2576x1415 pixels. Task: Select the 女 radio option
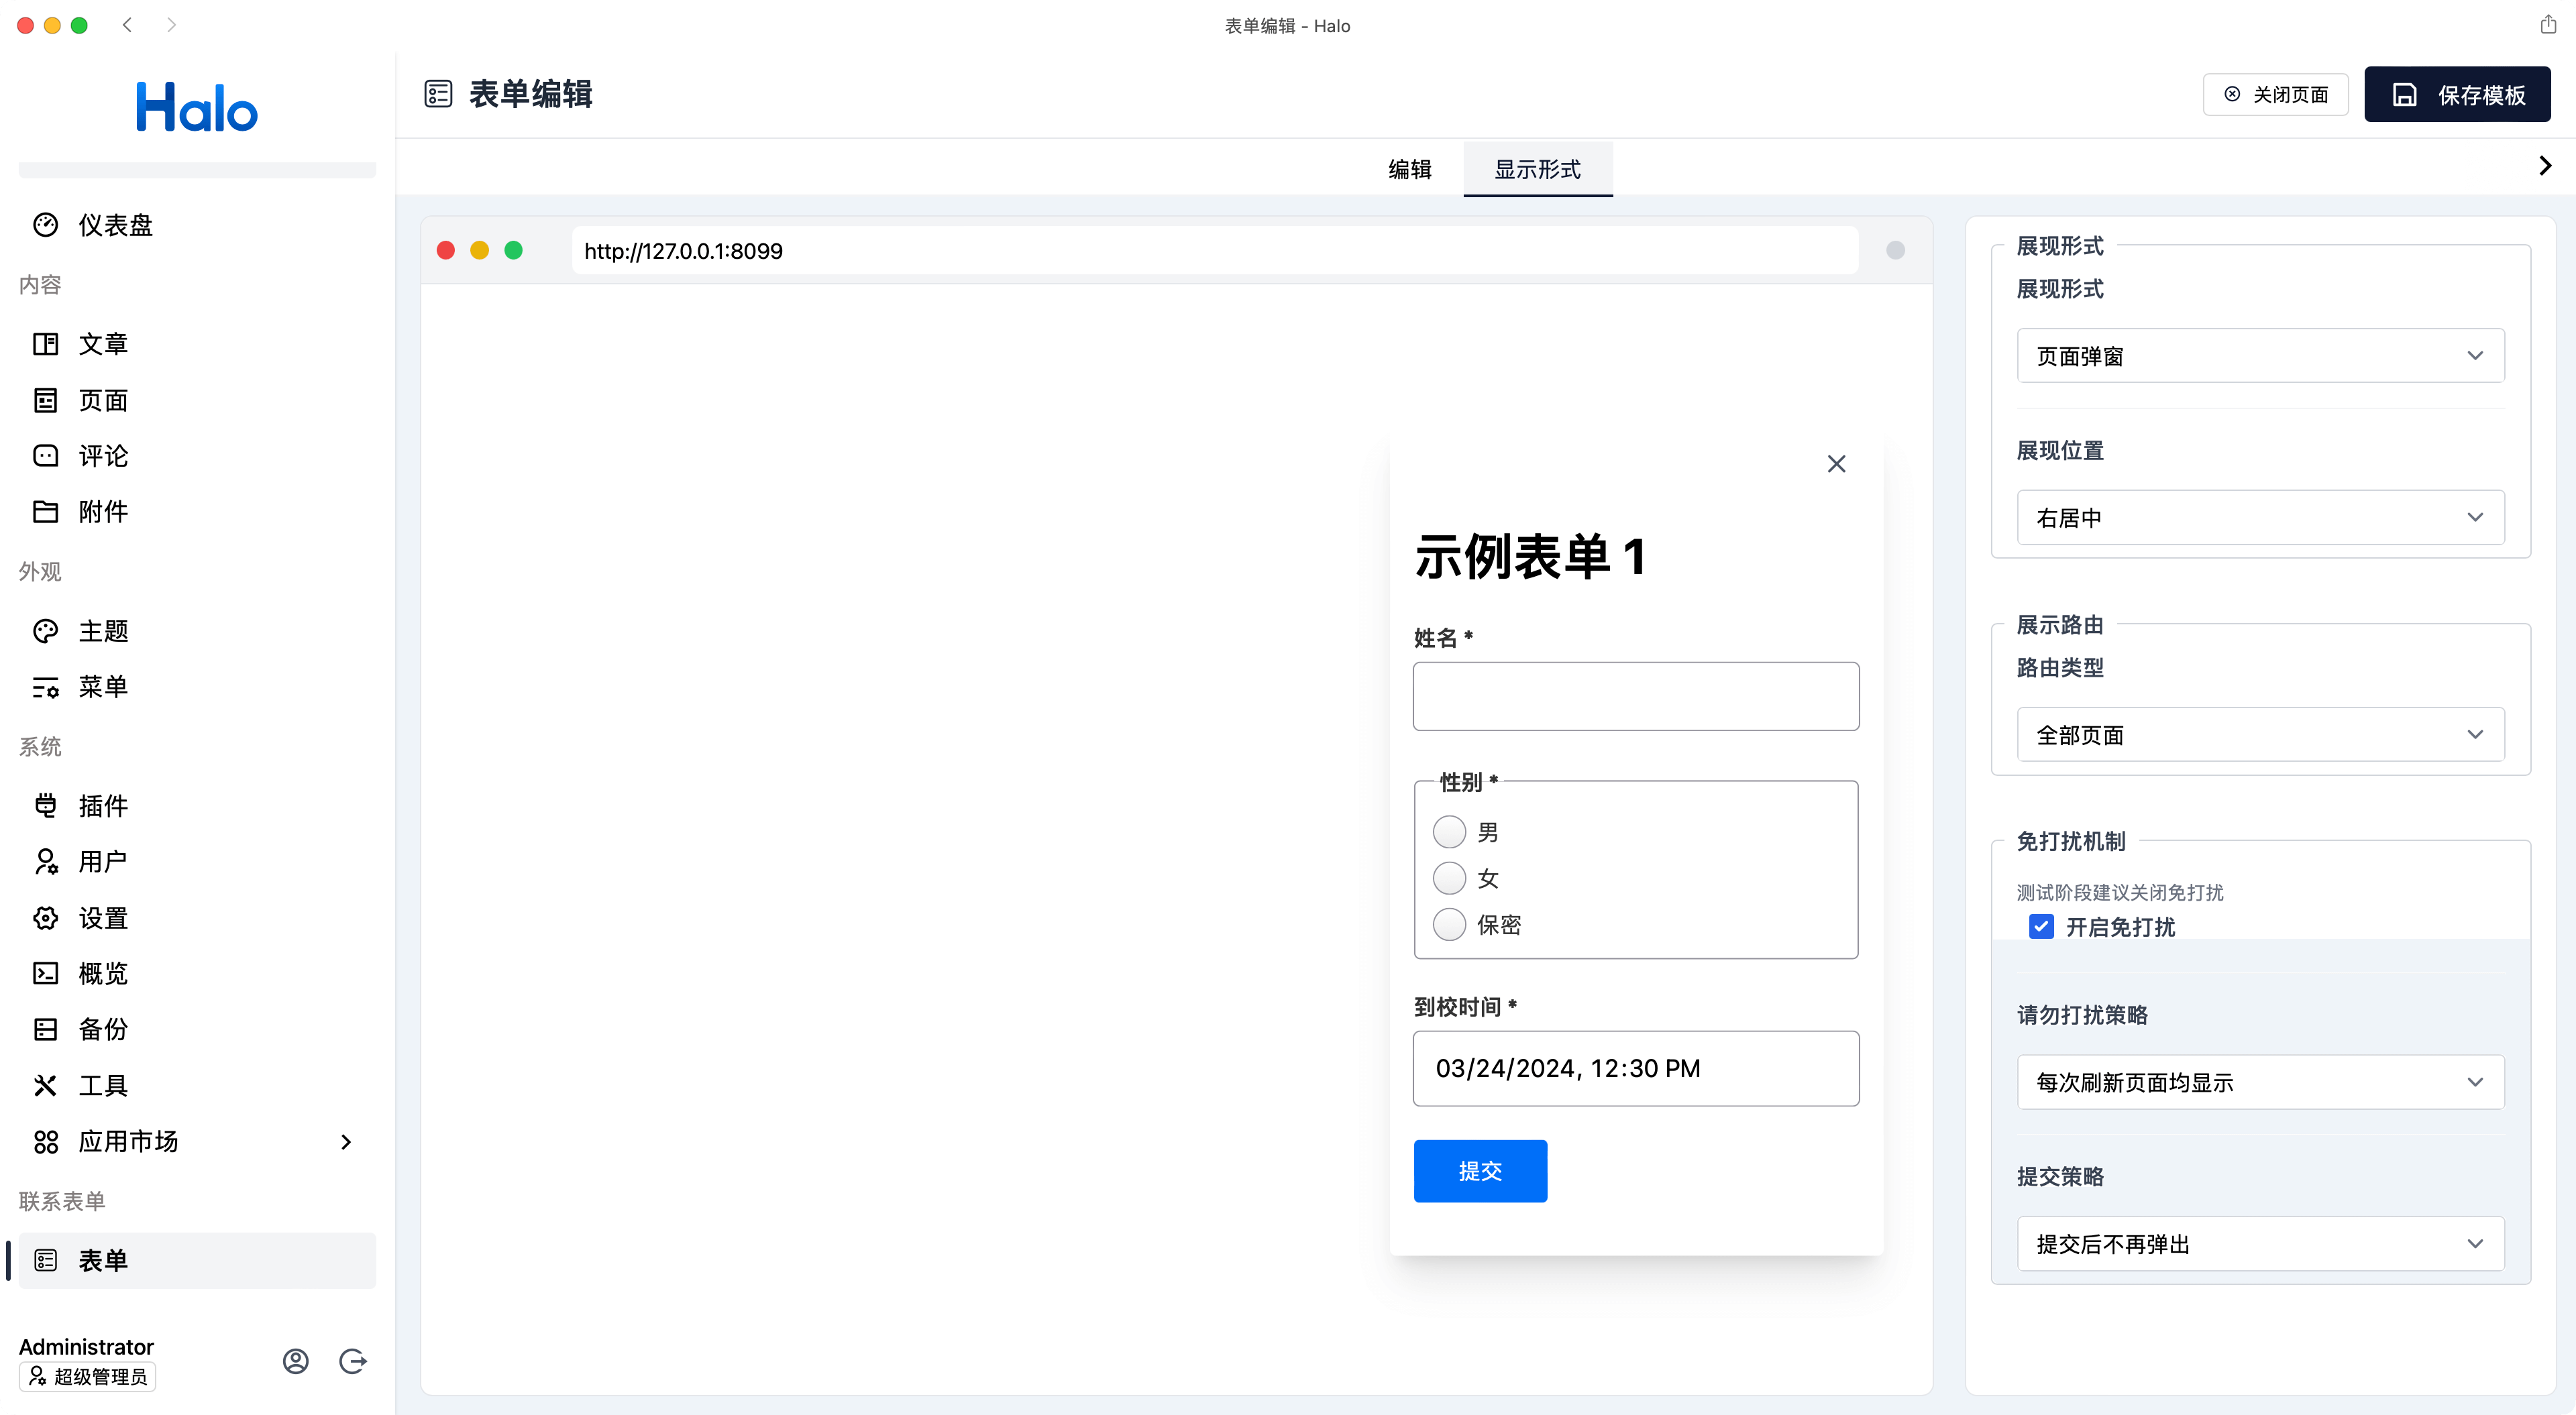[1449, 878]
